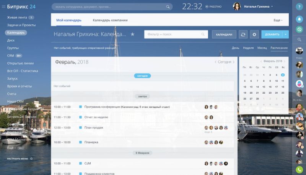
Task: Switch to the Месяц view
Action: (x=262, y=48)
